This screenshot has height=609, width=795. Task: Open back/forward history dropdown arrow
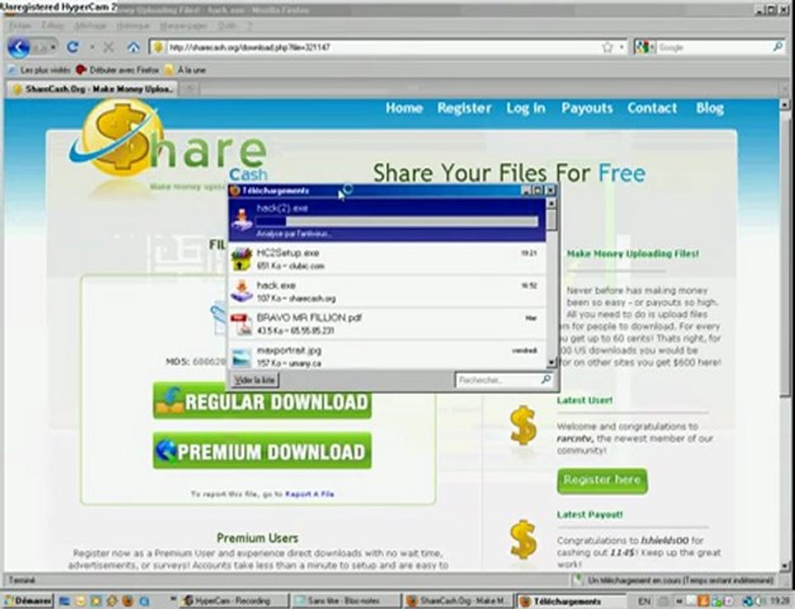click(x=52, y=47)
